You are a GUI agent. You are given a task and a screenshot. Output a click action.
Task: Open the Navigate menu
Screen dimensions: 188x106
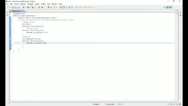click(x=31, y=4)
